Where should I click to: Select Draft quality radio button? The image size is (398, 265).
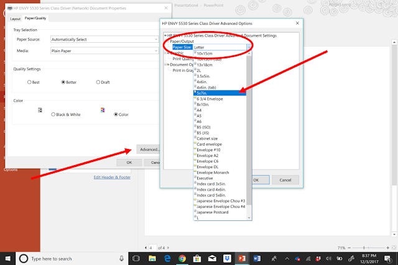click(x=98, y=82)
